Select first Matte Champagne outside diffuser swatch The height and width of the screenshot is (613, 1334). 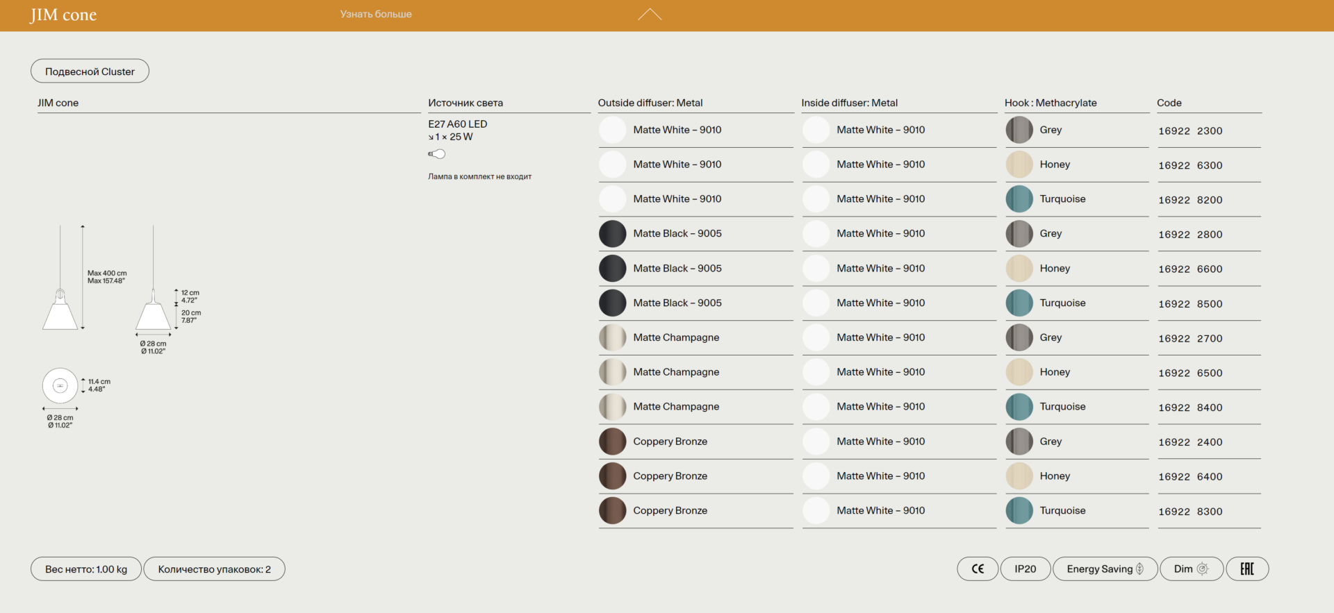(x=613, y=338)
